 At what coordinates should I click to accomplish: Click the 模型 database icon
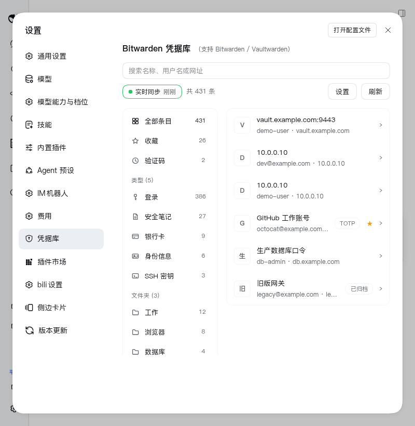[29, 79]
